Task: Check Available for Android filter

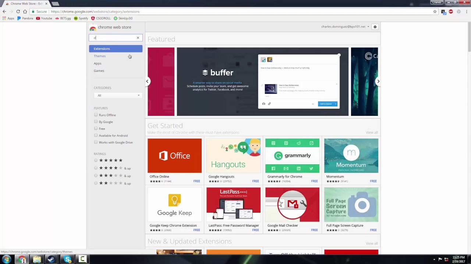Action: (96, 135)
